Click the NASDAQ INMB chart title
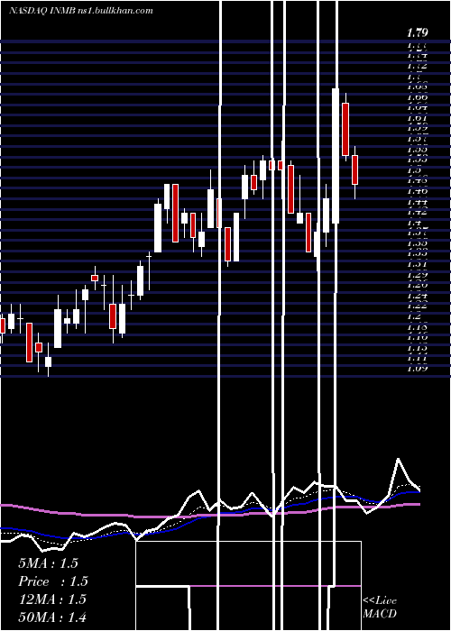Image resolution: width=451 pixels, height=631 pixels. coord(80,11)
